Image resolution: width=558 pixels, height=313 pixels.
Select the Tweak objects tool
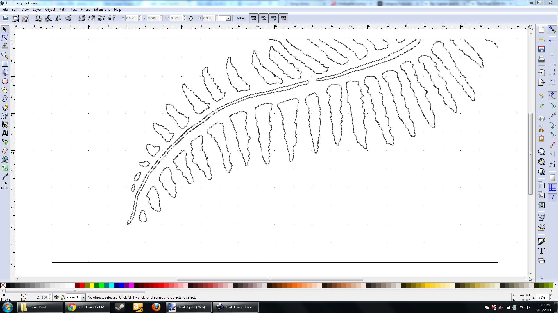click(5, 46)
